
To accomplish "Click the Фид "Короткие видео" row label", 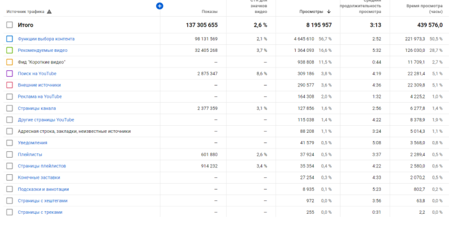I will tap(41, 62).
